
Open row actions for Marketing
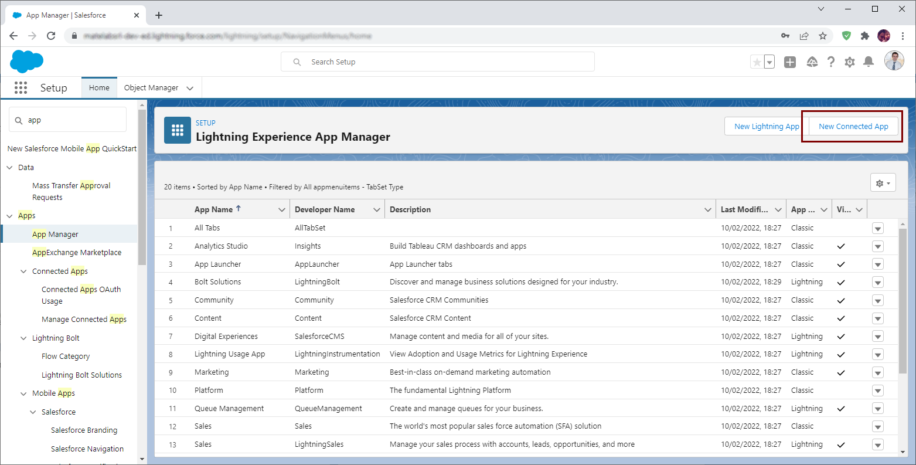point(878,372)
